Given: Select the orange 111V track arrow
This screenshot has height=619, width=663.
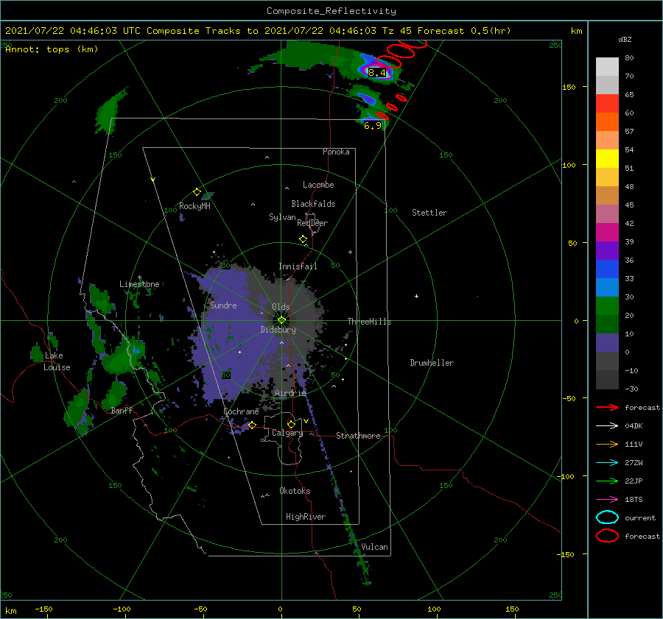Looking at the screenshot, I should point(607,444).
